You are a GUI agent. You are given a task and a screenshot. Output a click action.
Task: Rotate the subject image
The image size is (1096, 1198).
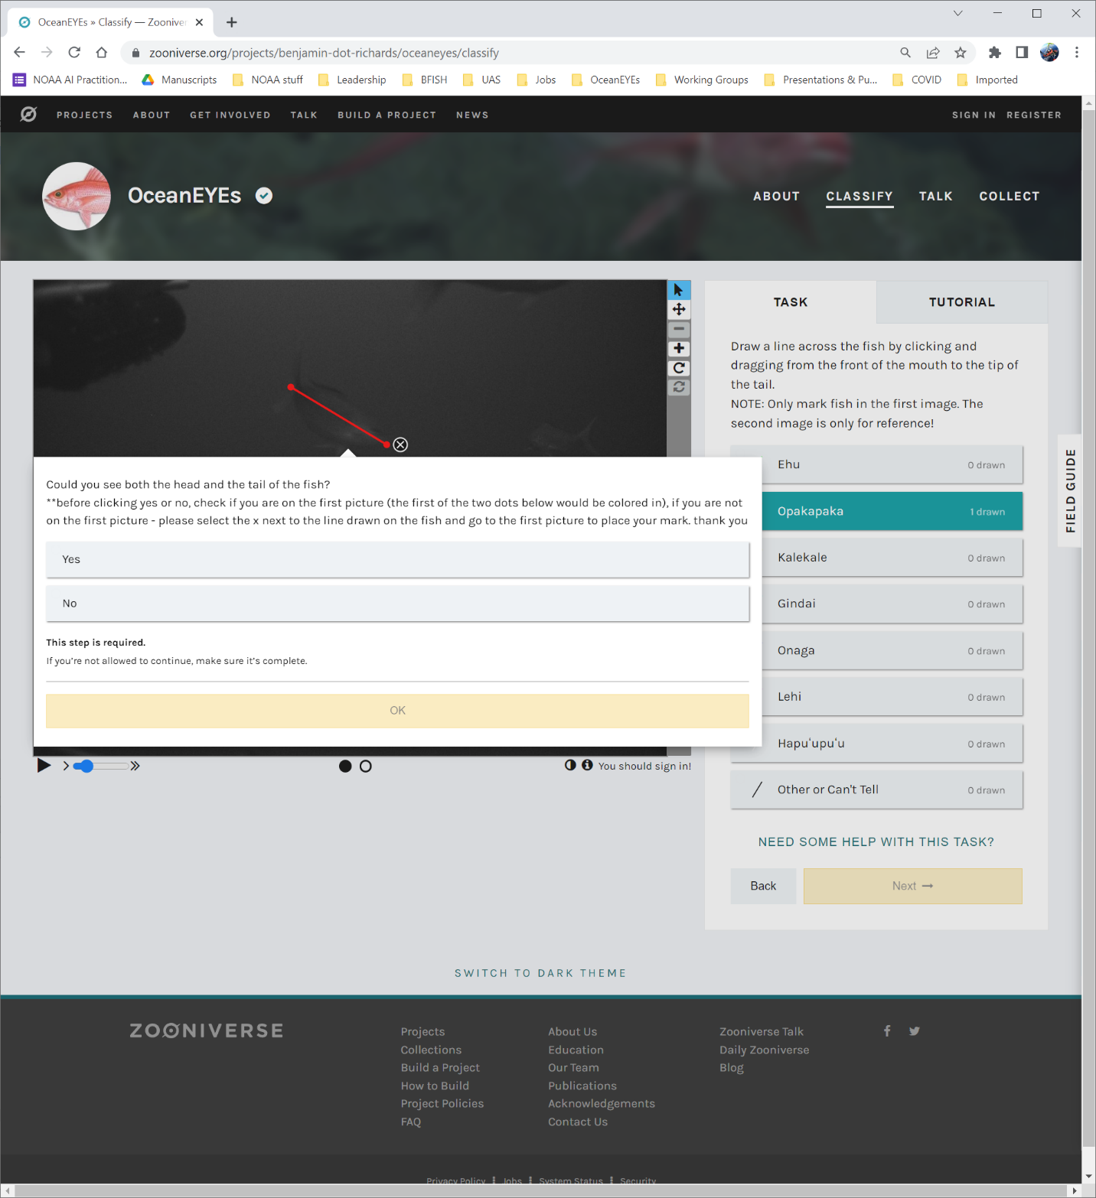[x=678, y=368]
